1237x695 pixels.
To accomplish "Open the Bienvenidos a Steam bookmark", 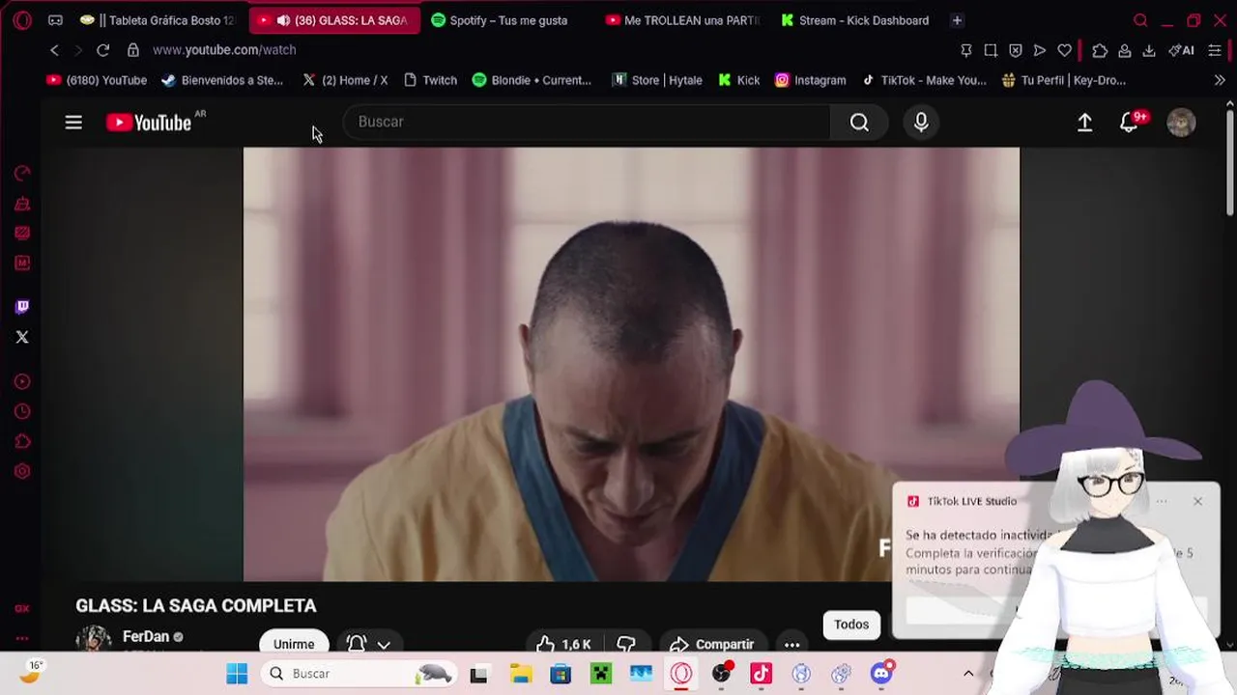I will pos(222,80).
